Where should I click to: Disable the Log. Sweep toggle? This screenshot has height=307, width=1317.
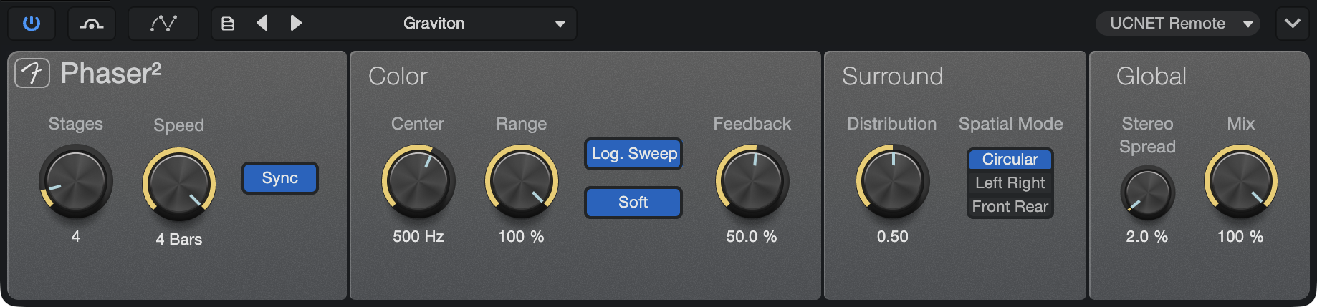[x=633, y=154]
